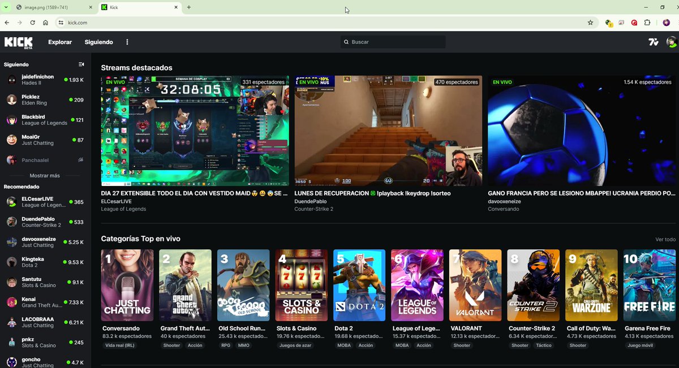Focus the Buscar search field
The width and height of the screenshot is (679, 368).
[x=393, y=42]
